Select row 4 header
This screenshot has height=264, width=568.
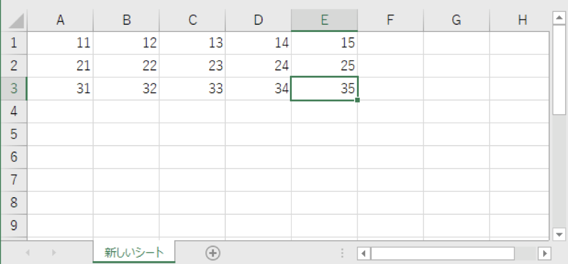coord(14,111)
